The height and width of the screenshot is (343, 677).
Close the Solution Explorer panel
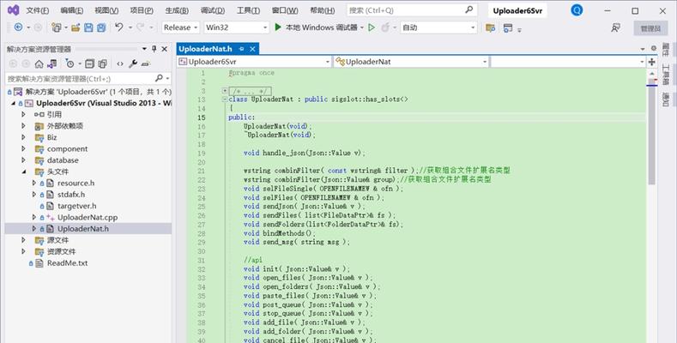coord(165,49)
